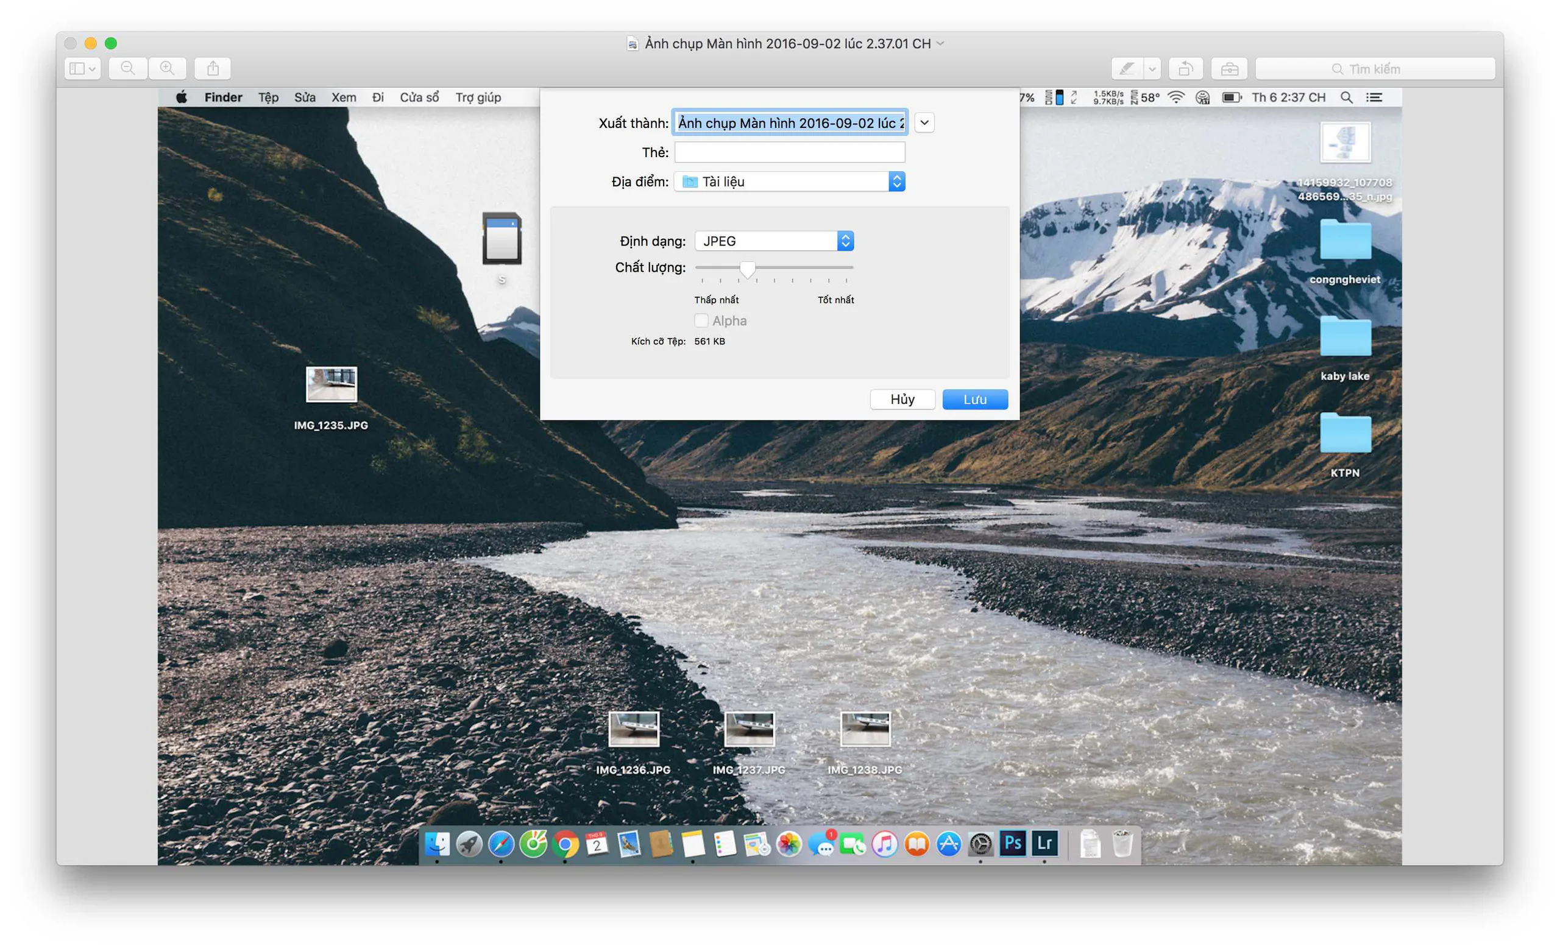Image resolution: width=1560 pixels, height=946 pixels.
Task: Open the Trợ giúp menu
Action: 478,97
